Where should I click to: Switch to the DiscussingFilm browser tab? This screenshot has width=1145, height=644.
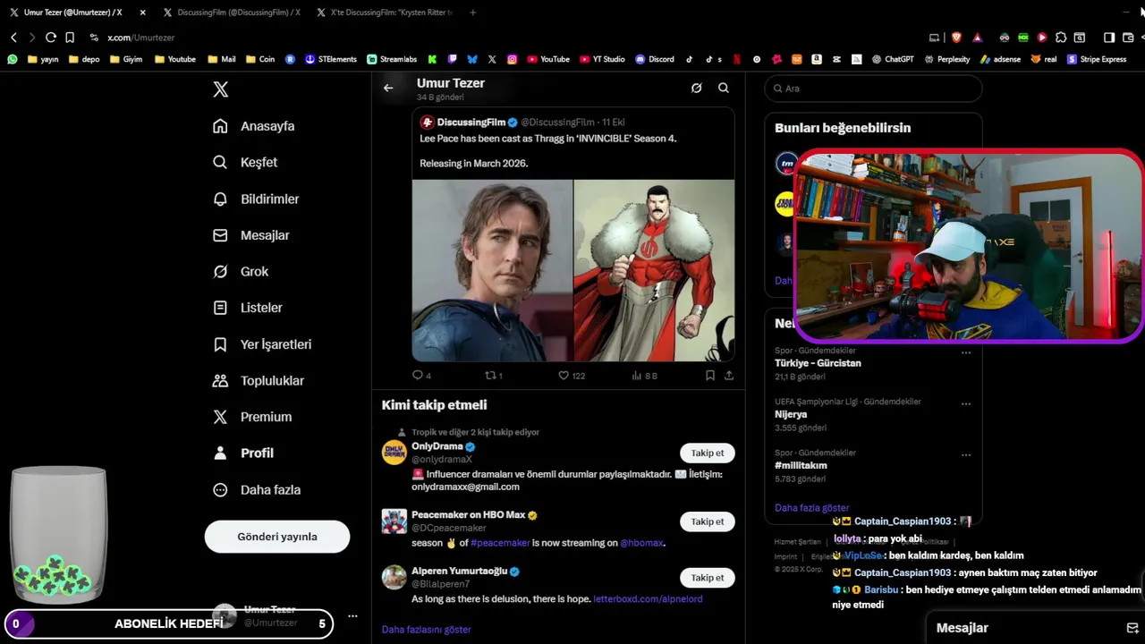(232, 13)
